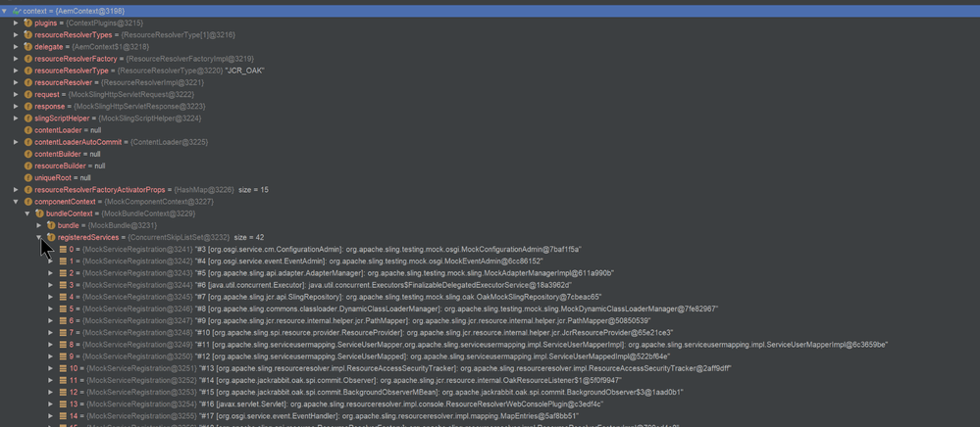The width and height of the screenshot is (980, 427).
Task: Collapse the componentContext node
Action: [16, 202]
